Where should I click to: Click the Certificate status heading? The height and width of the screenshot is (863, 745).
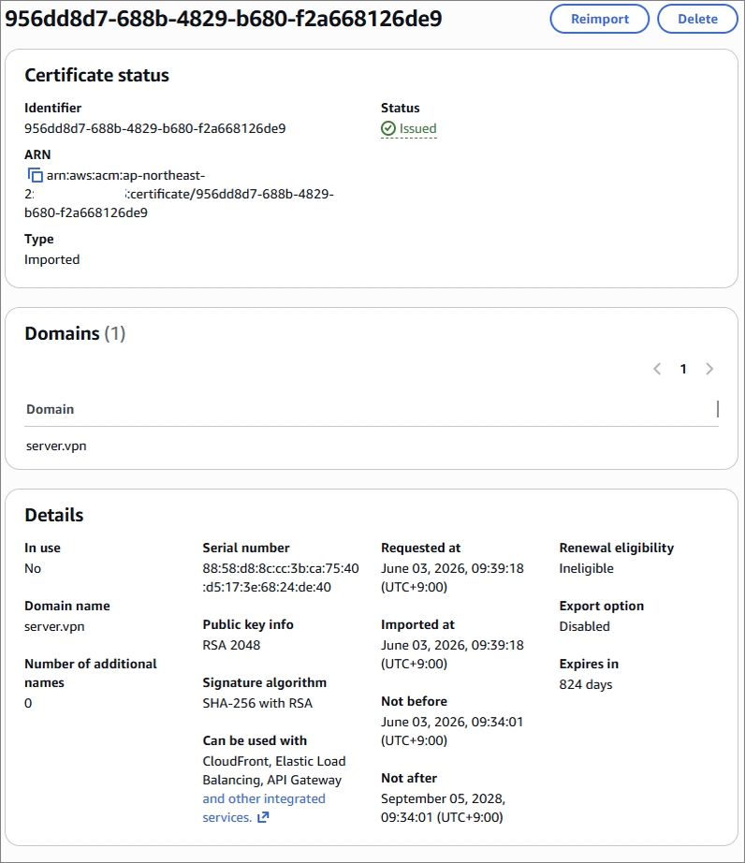[96, 76]
